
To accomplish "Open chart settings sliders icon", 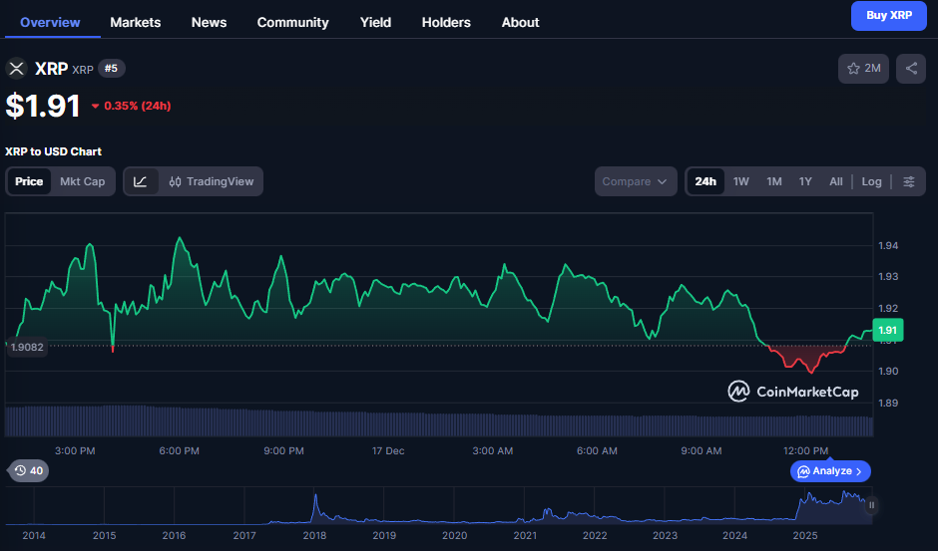I will click(909, 181).
